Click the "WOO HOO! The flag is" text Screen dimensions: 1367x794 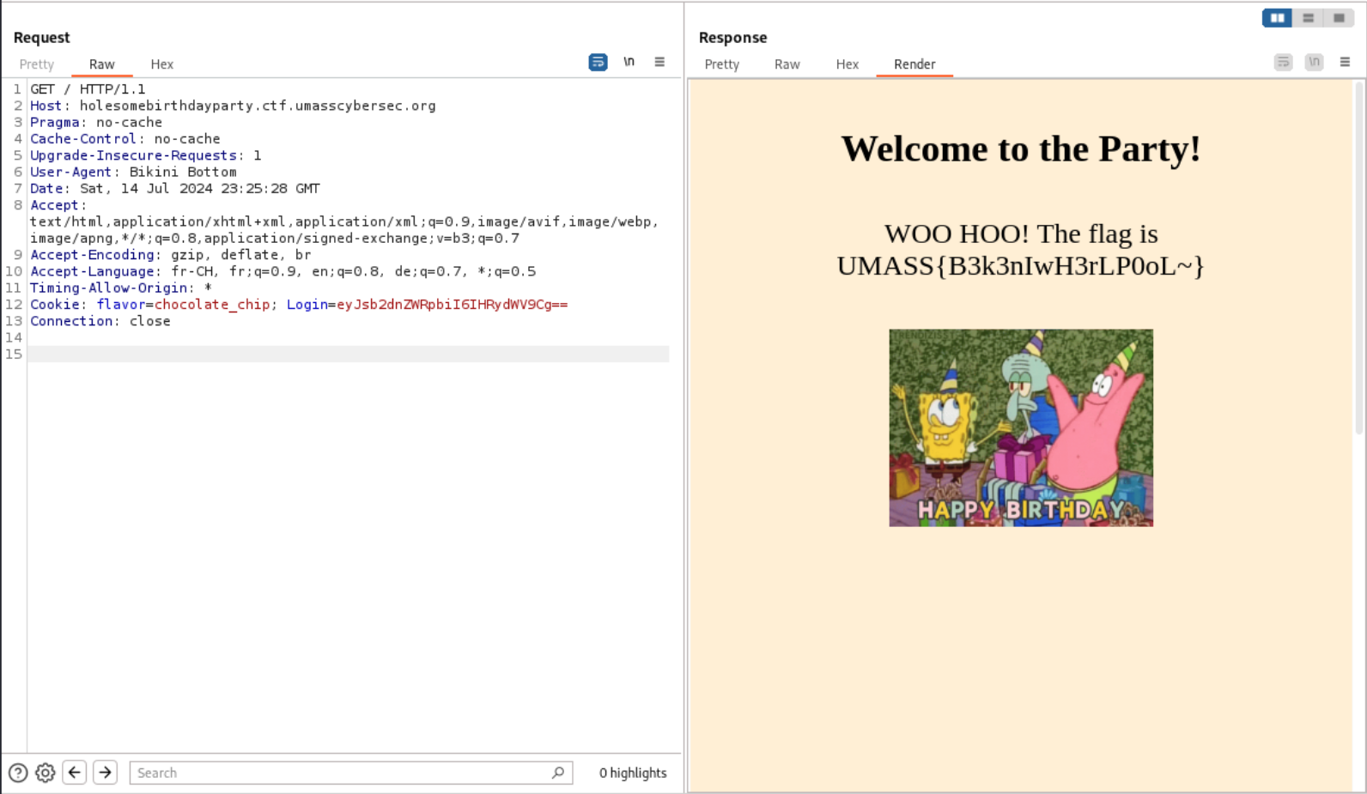tap(1021, 233)
